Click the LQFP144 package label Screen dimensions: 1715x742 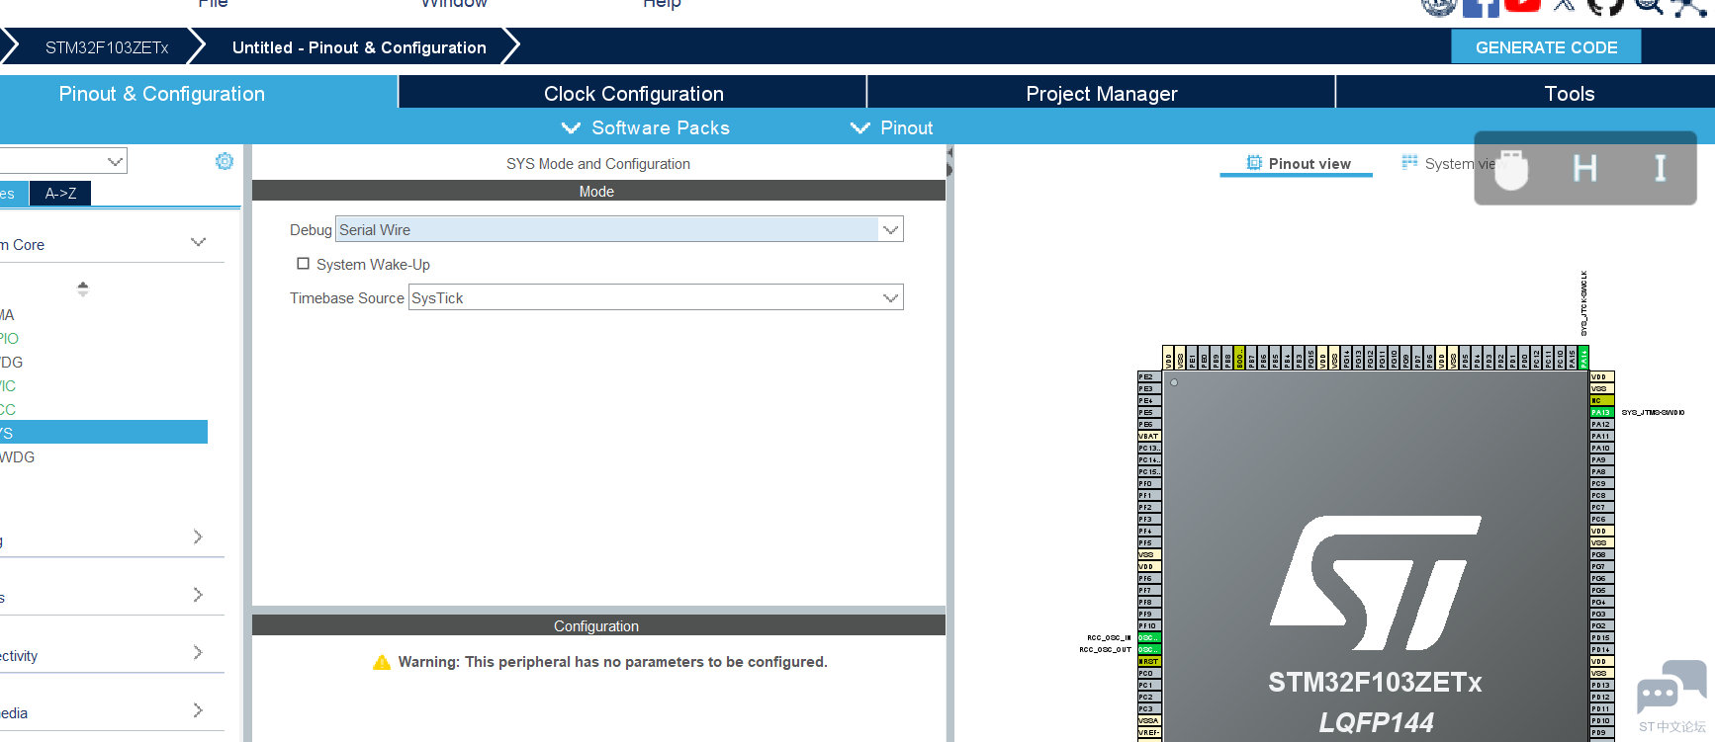(x=1376, y=723)
